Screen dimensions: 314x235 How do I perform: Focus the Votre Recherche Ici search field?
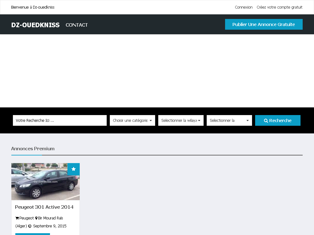coord(59,120)
